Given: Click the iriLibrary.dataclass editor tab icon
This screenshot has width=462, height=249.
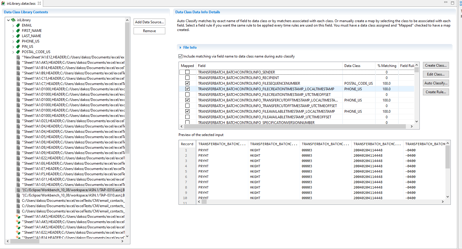Looking at the screenshot, I should (3, 3).
